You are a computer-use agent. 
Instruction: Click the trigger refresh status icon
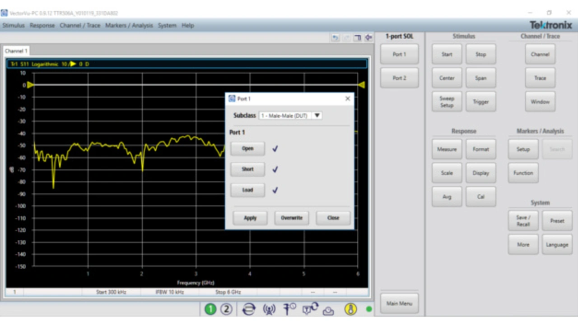311,309
